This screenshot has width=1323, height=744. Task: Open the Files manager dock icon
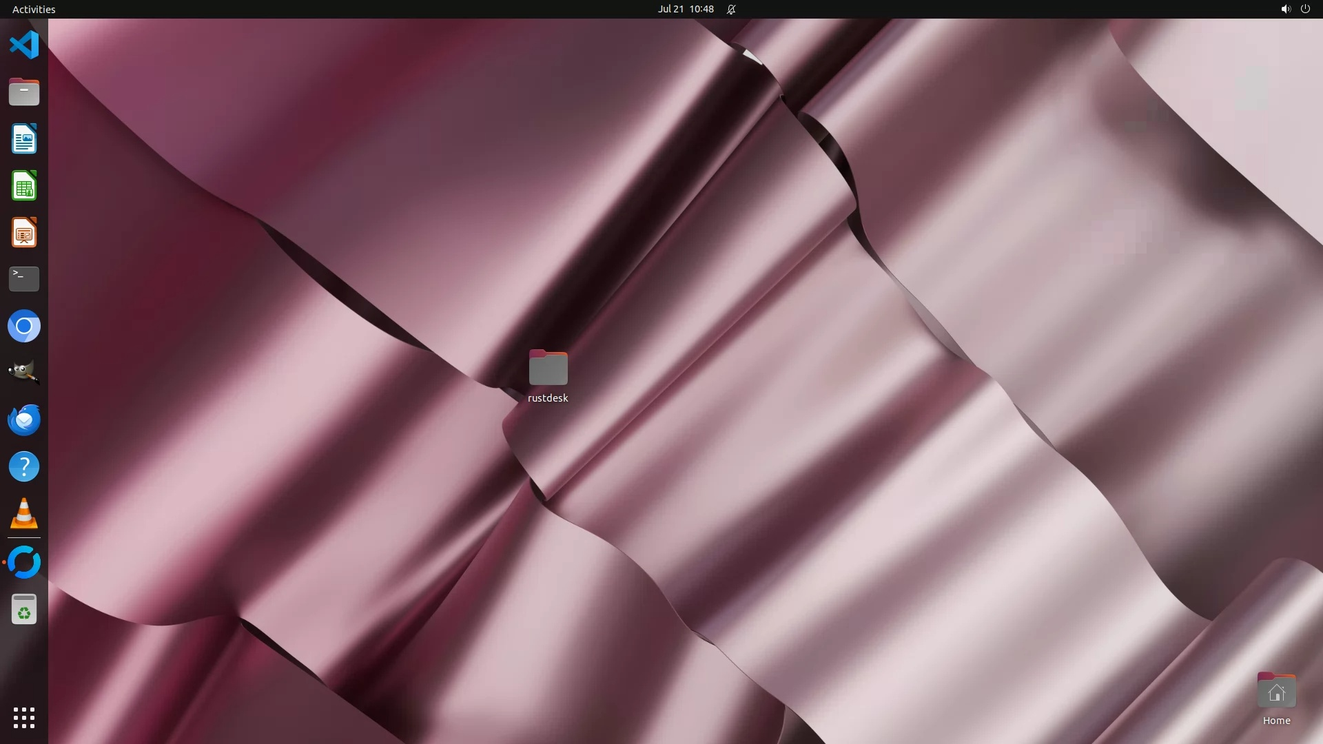(24, 92)
